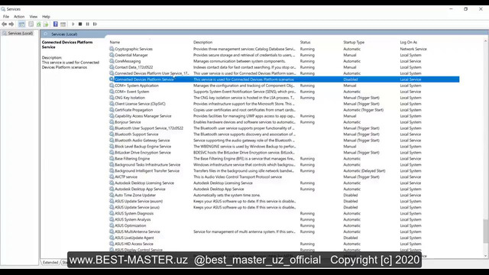The width and height of the screenshot is (489, 275).
Task: Click the gear icon beside Cryptographic Services
Action: (x=112, y=49)
